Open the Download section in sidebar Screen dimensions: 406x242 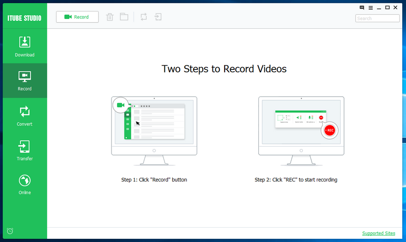(25, 47)
